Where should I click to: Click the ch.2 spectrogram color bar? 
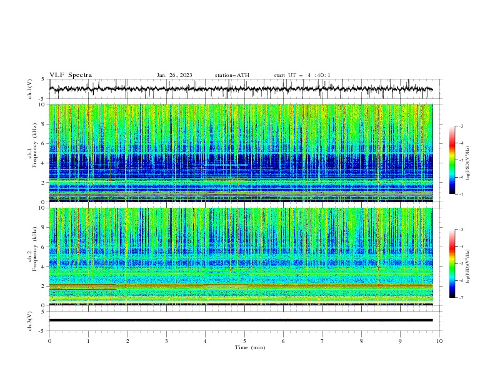(x=452, y=263)
